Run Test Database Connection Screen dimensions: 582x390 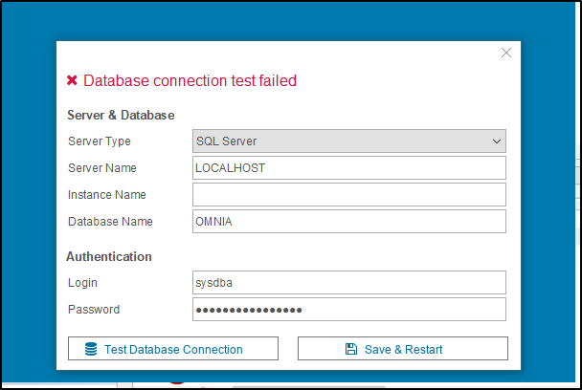[173, 349]
